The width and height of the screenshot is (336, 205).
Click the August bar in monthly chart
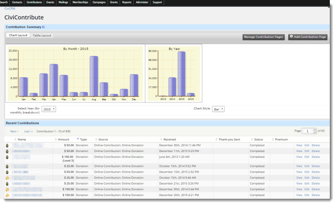click(94, 76)
